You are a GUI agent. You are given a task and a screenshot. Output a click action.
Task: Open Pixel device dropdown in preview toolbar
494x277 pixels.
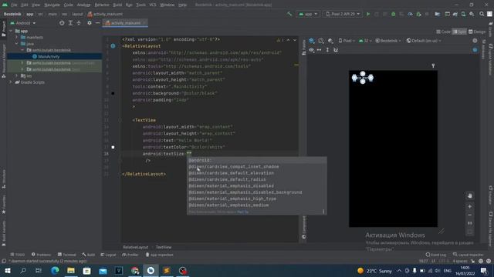point(347,41)
